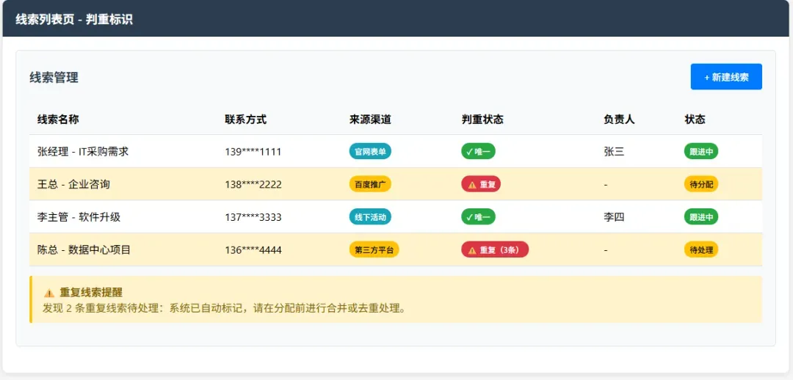This screenshot has width=793, height=380.
Task: Sort by 来源渠道 column header
Action: tap(370, 120)
